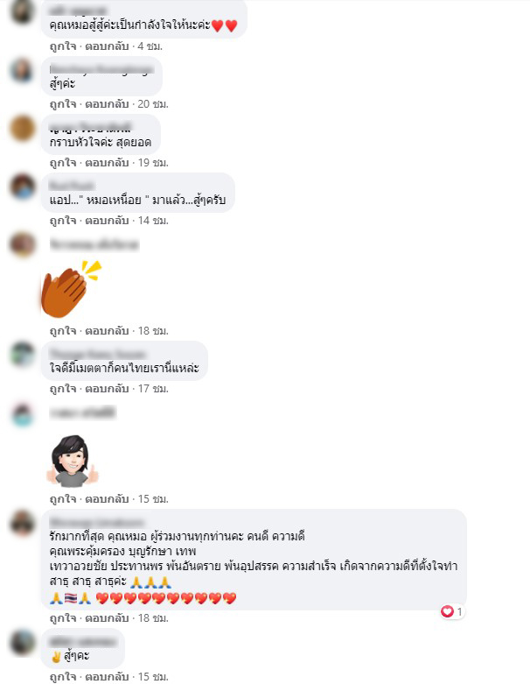Reply to the thumbs-up avatar sticker comment

(x=107, y=499)
